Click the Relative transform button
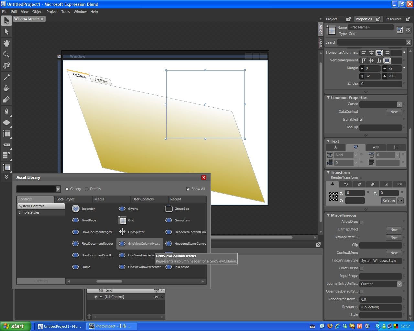Image resolution: width=414 pixels, height=331 pixels. click(388, 201)
